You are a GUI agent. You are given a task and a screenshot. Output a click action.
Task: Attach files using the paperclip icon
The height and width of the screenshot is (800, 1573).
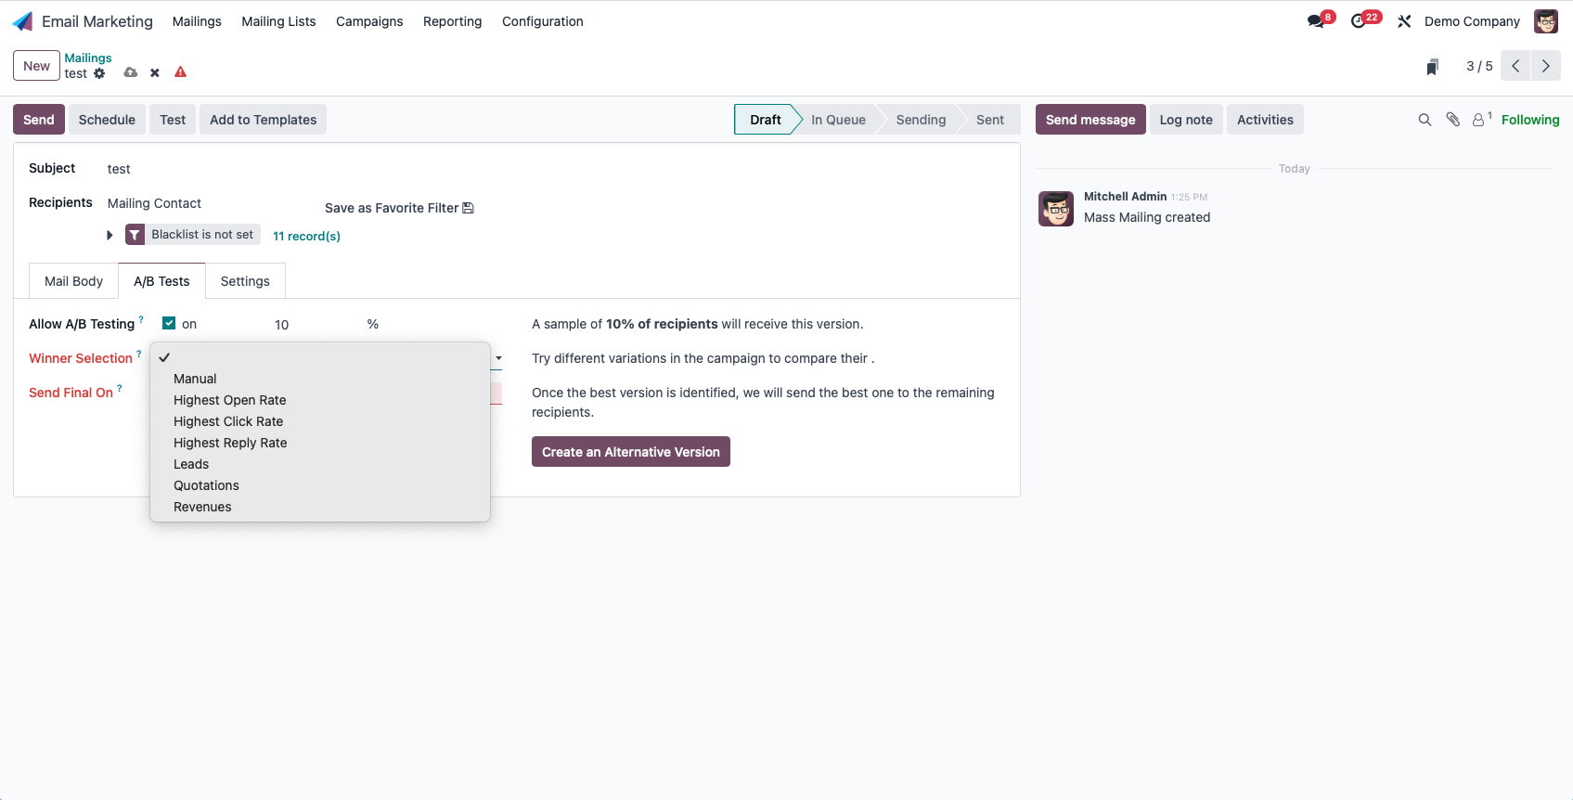click(1453, 120)
